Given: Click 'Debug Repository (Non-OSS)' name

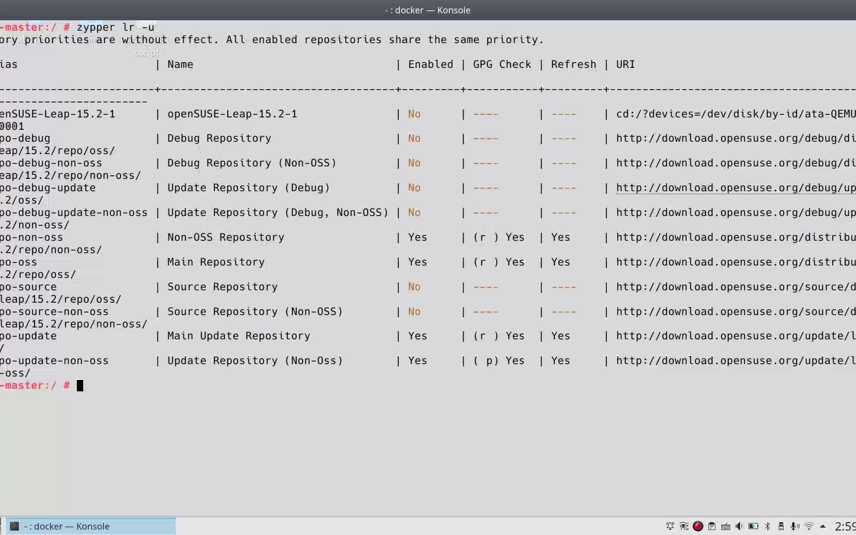Looking at the screenshot, I should coord(252,163).
